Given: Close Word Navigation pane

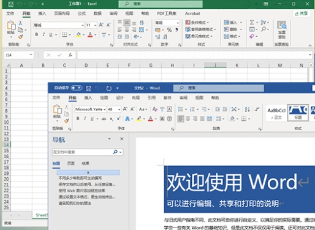Looking at the screenshot, I should [x=122, y=139].
